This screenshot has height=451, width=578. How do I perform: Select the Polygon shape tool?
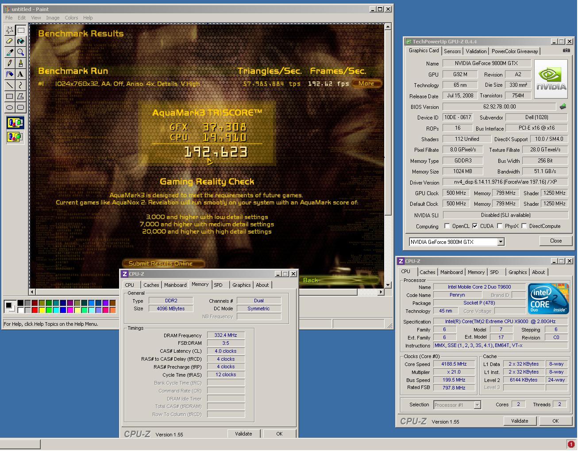click(x=20, y=96)
